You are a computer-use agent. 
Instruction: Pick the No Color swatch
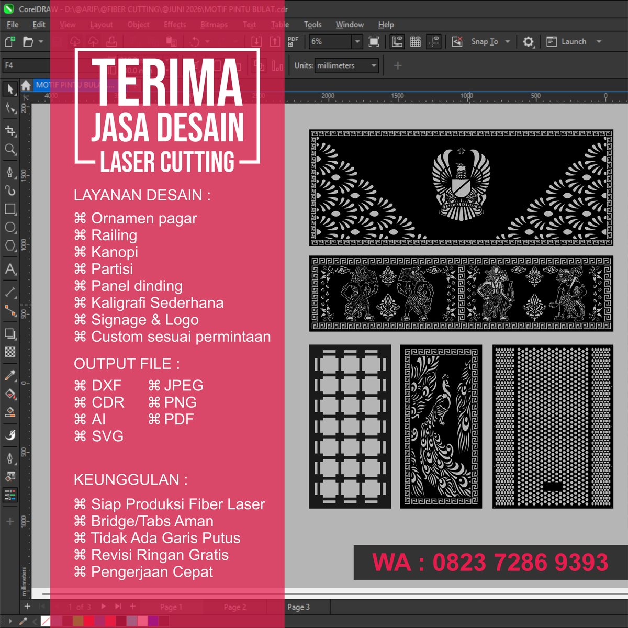[x=46, y=621]
